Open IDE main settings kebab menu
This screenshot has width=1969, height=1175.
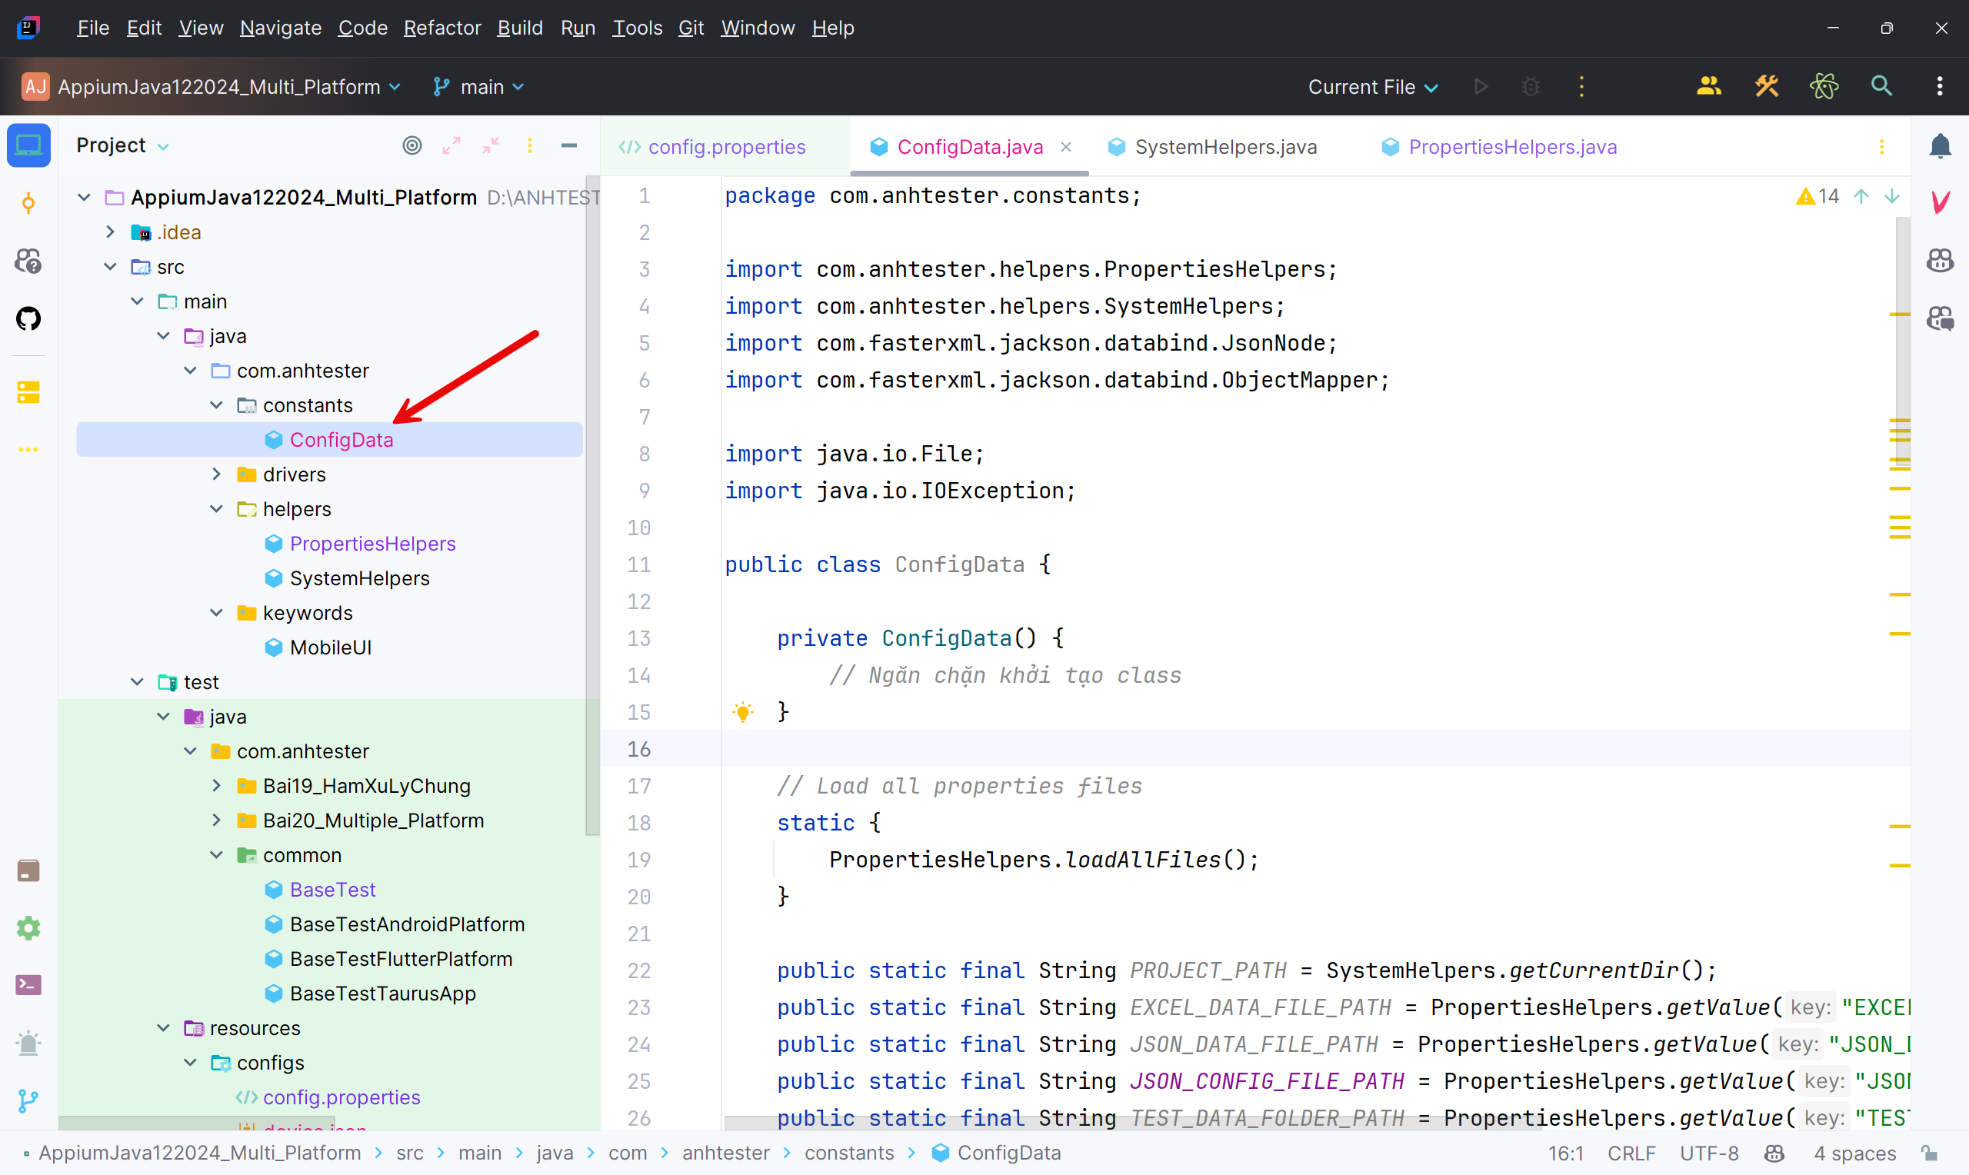point(1940,86)
